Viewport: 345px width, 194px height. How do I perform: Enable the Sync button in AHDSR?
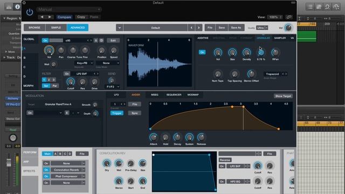coord(135,113)
